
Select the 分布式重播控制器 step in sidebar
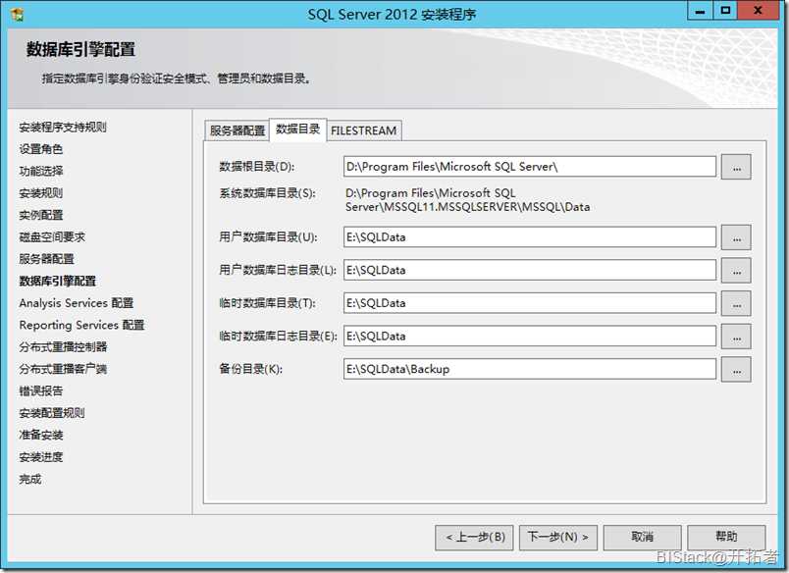pyautogui.click(x=63, y=347)
